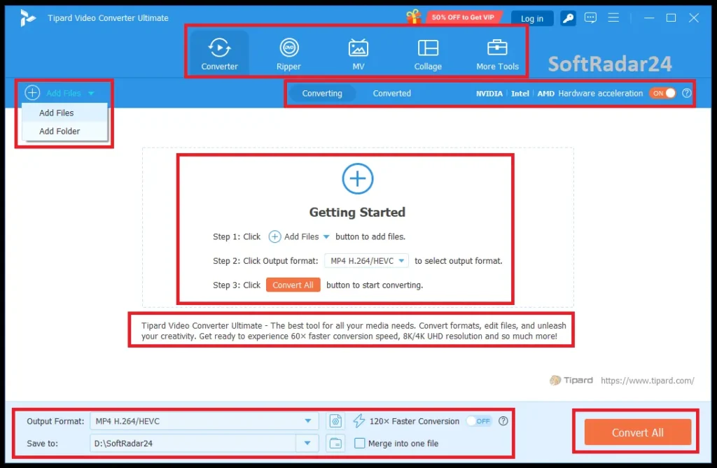Click the NVIDIA label
Image resolution: width=717 pixels, height=468 pixels.
pos(489,93)
